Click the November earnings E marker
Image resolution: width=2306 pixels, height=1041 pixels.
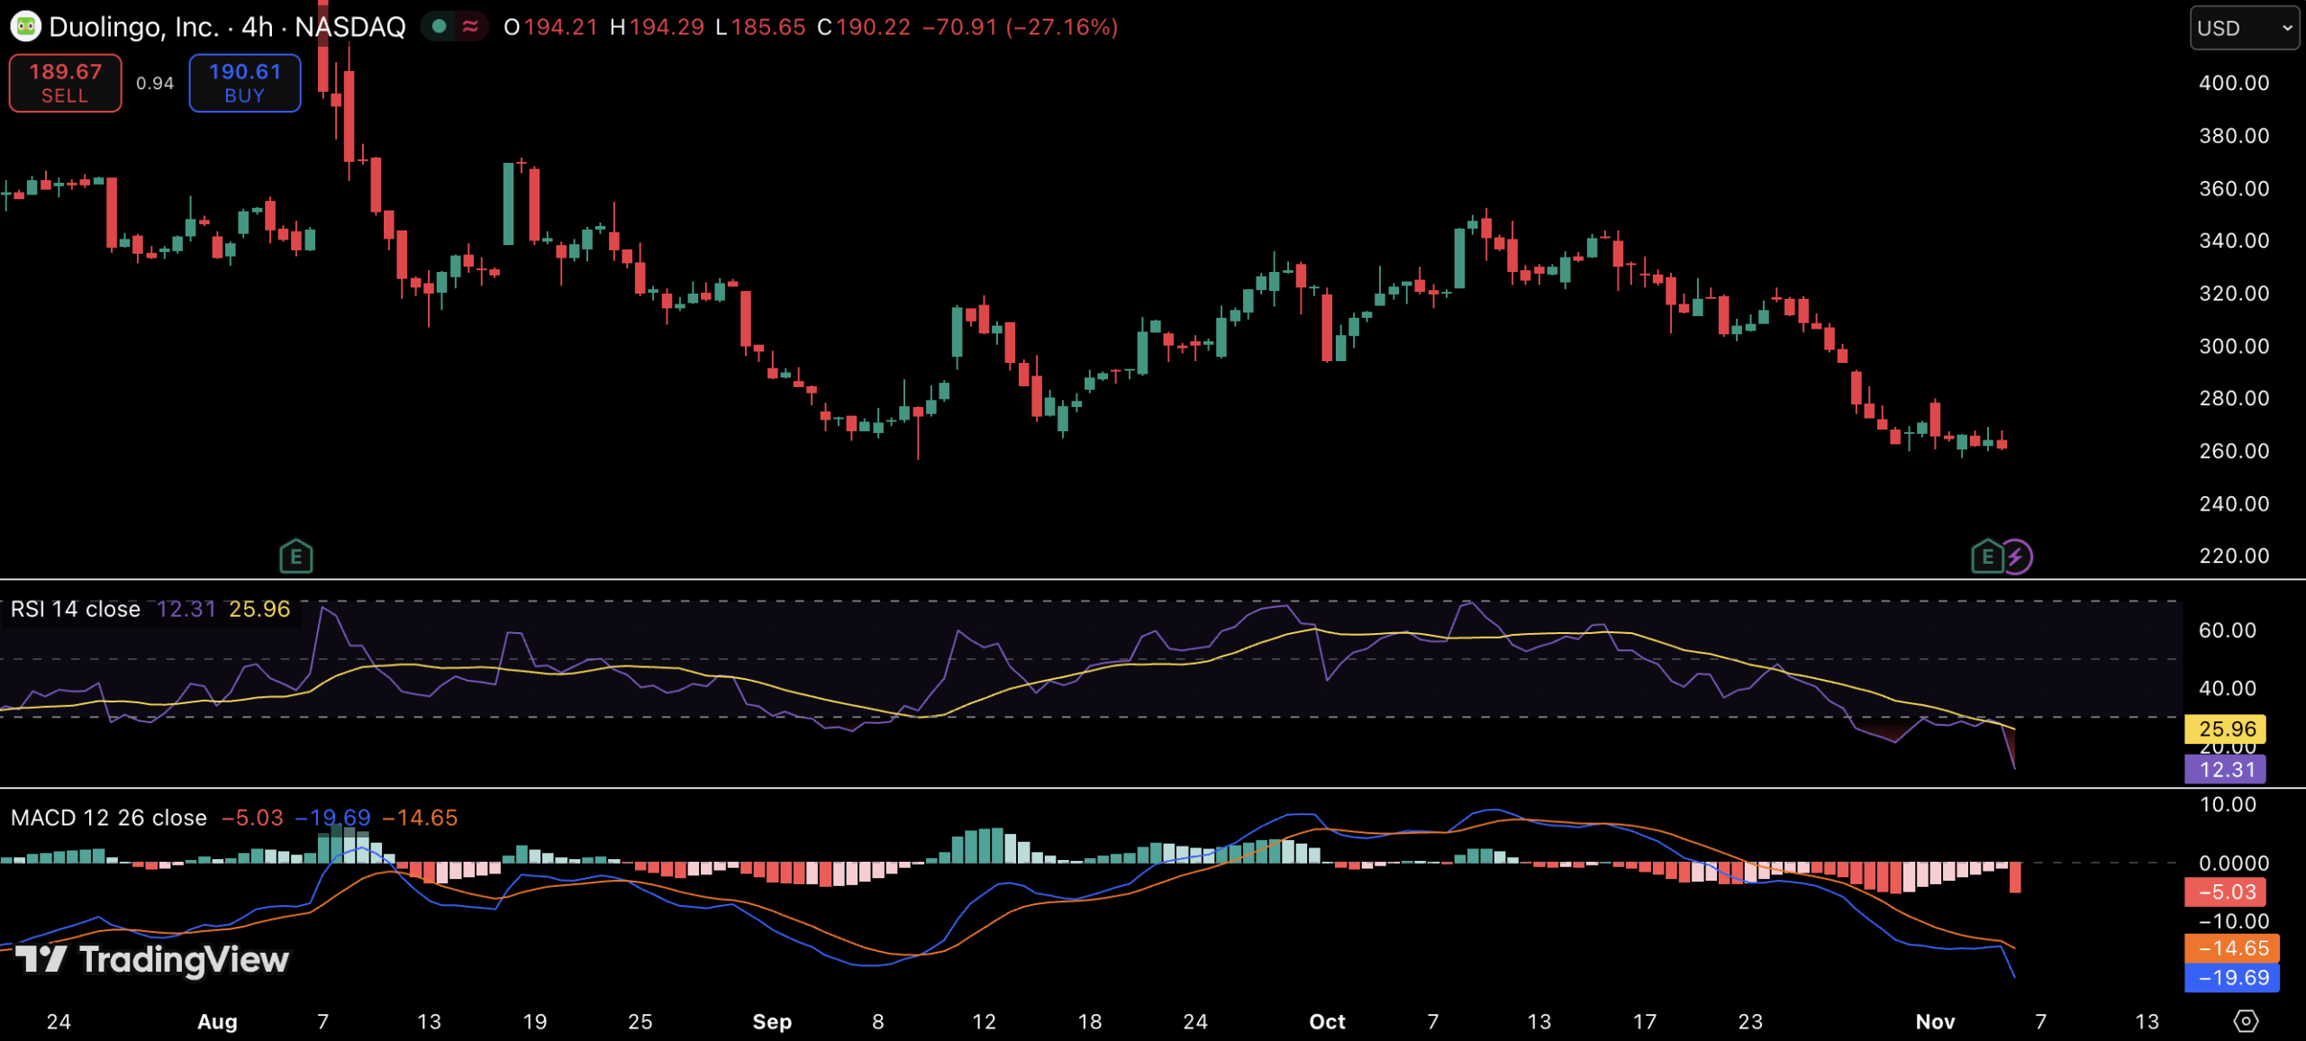pos(1986,557)
